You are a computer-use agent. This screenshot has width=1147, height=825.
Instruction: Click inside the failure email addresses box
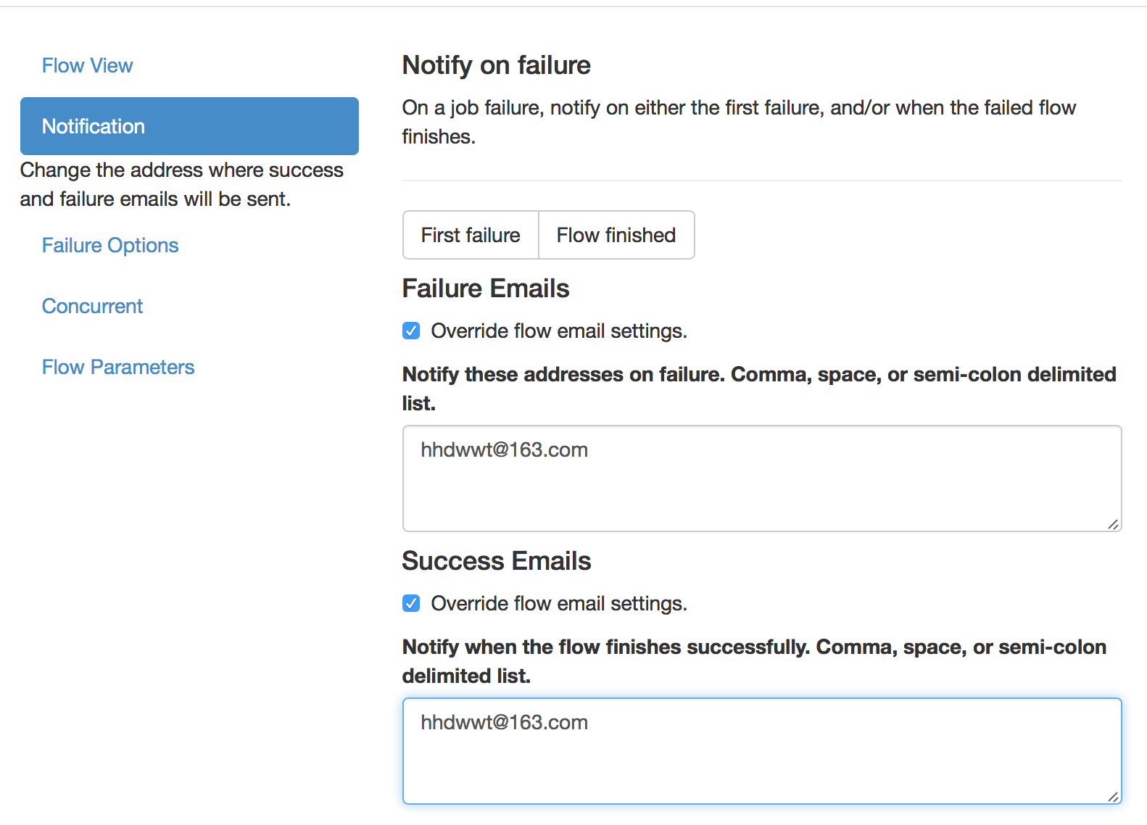point(761,478)
